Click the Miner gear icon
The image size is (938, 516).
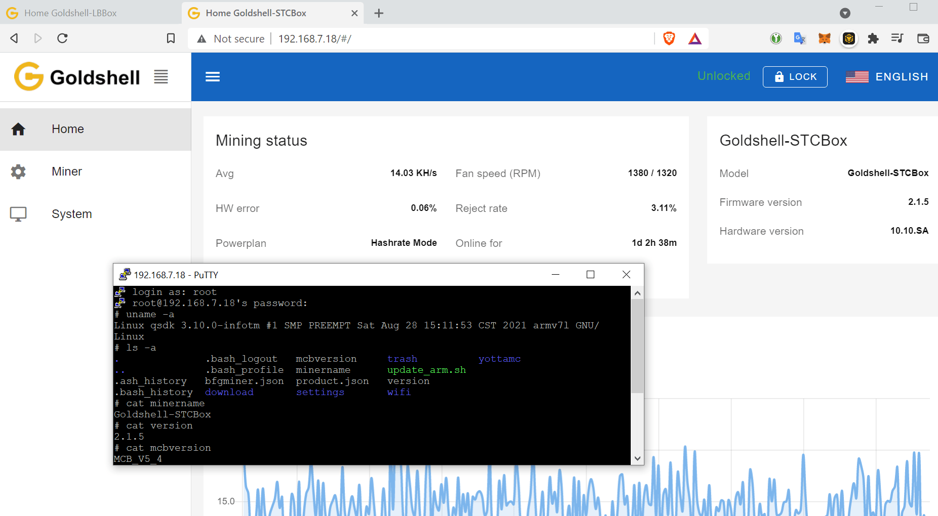[18, 172]
